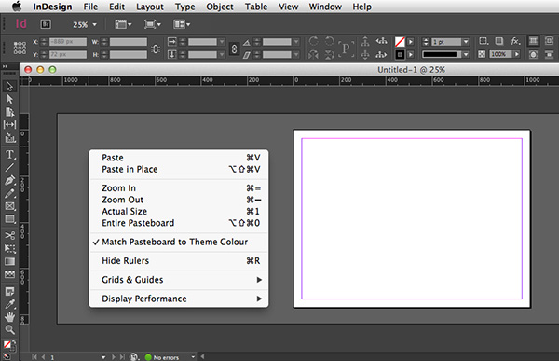The width and height of the screenshot is (559, 361).
Task: Click the fill color swatch in control bar
Action: click(400, 42)
